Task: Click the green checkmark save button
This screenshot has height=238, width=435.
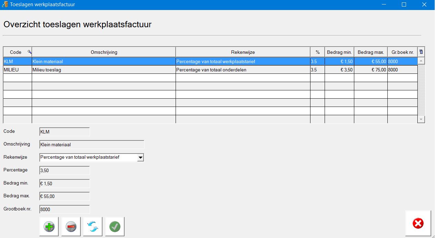Action: click(x=115, y=227)
